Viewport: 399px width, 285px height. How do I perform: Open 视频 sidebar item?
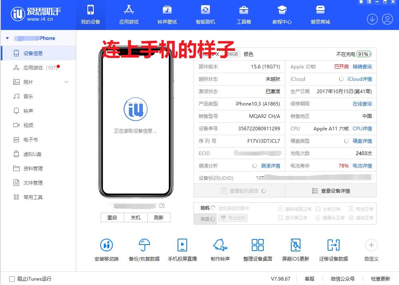(38, 125)
